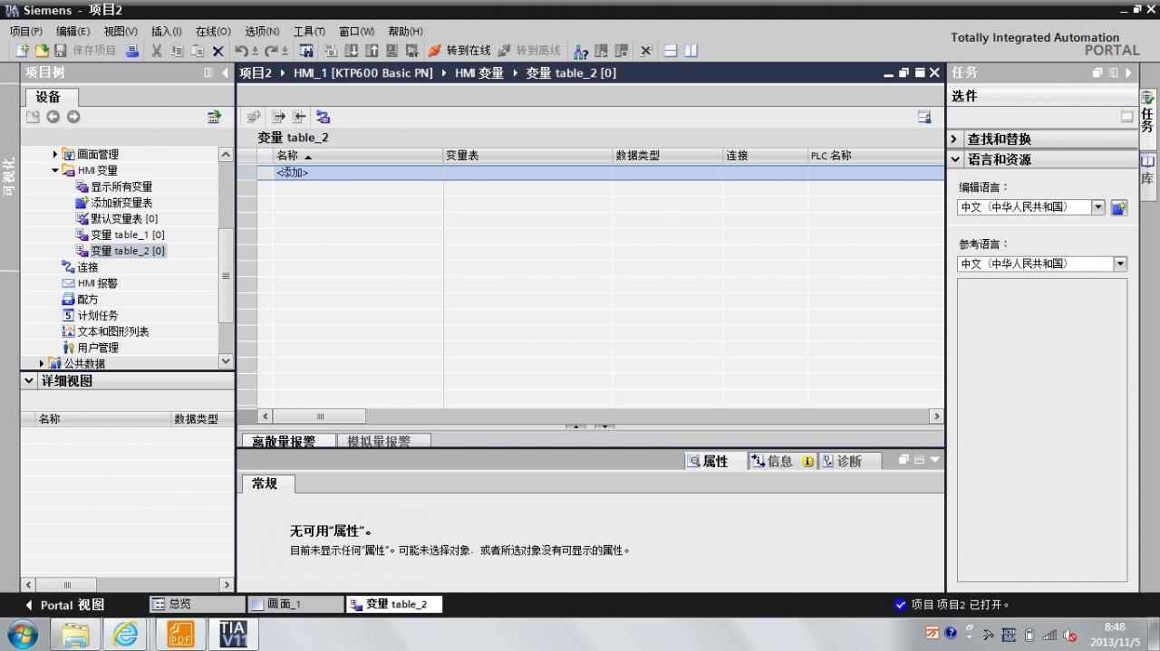The height and width of the screenshot is (651, 1160).
Task: Open the 工具(T) menu
Action: point(308,31)
